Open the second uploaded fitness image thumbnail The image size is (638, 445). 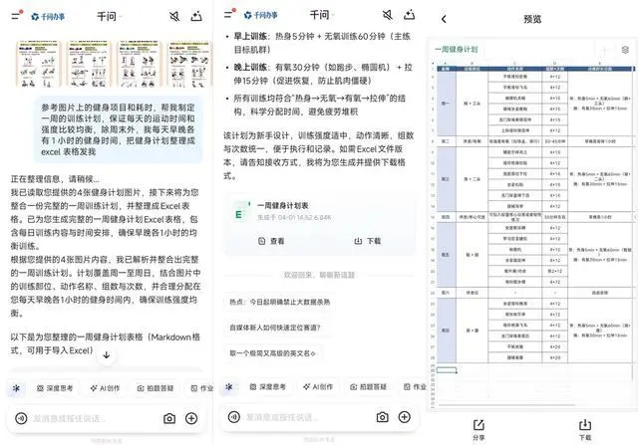(89, 64)
